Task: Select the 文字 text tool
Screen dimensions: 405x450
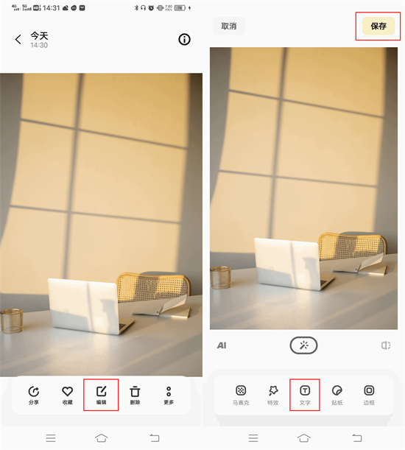Action: pyautogui.click(x=305, y=395)
